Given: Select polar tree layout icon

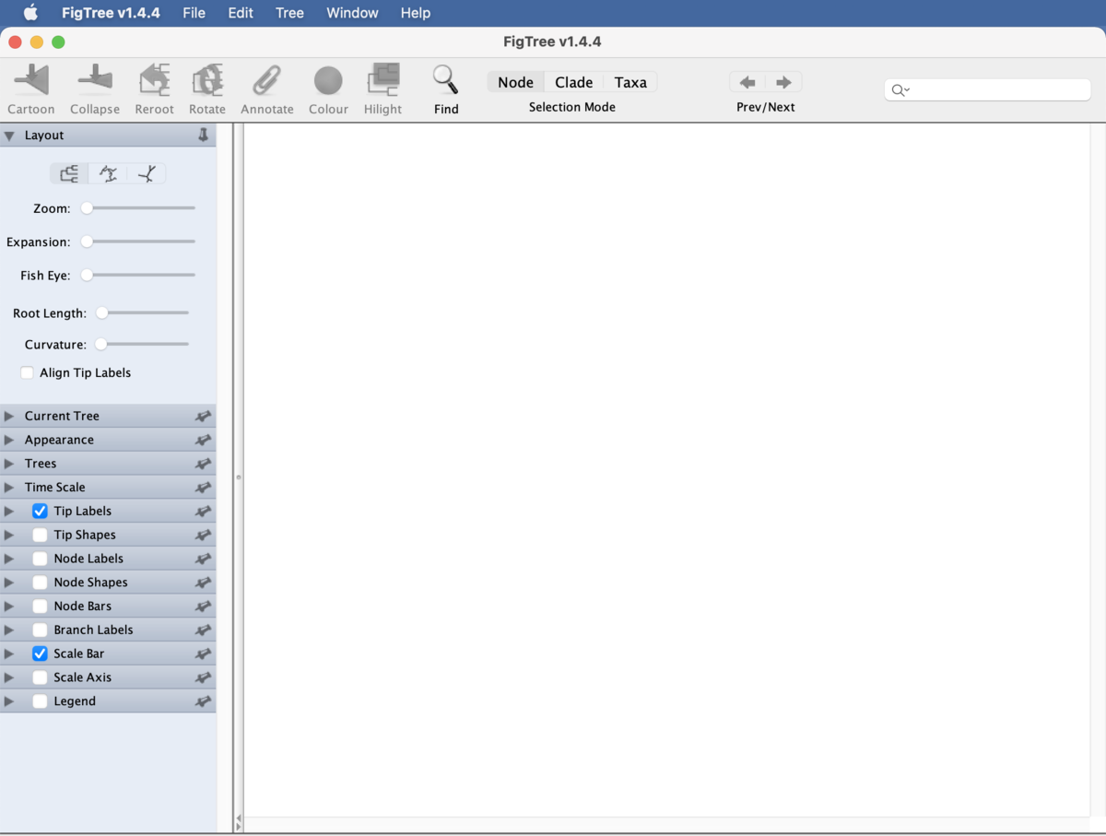Looking at the screenshot, I should [x=108, y=173].
